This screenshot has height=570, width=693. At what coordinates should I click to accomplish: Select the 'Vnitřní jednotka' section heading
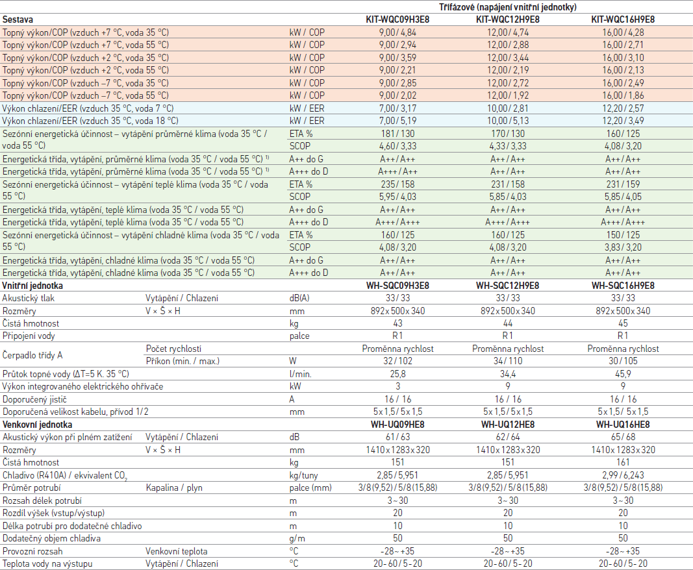pos(32,286)
